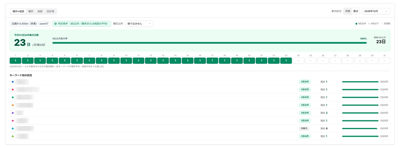The image size is (400, 148).
Task: Switch to the 場所 tab
Action: (x=31, y=11)
